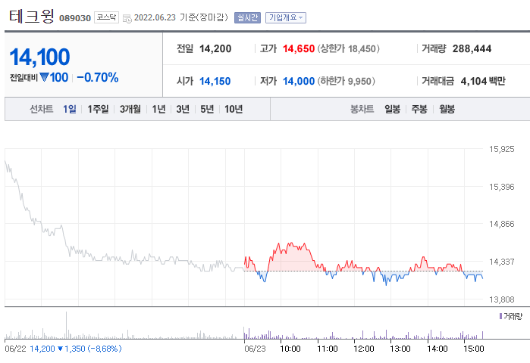Click the purple 거래량 legend marker
530x363 pixels.
(x=500, y=316)
